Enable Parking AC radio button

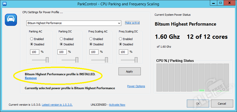(x=32, y=39)
